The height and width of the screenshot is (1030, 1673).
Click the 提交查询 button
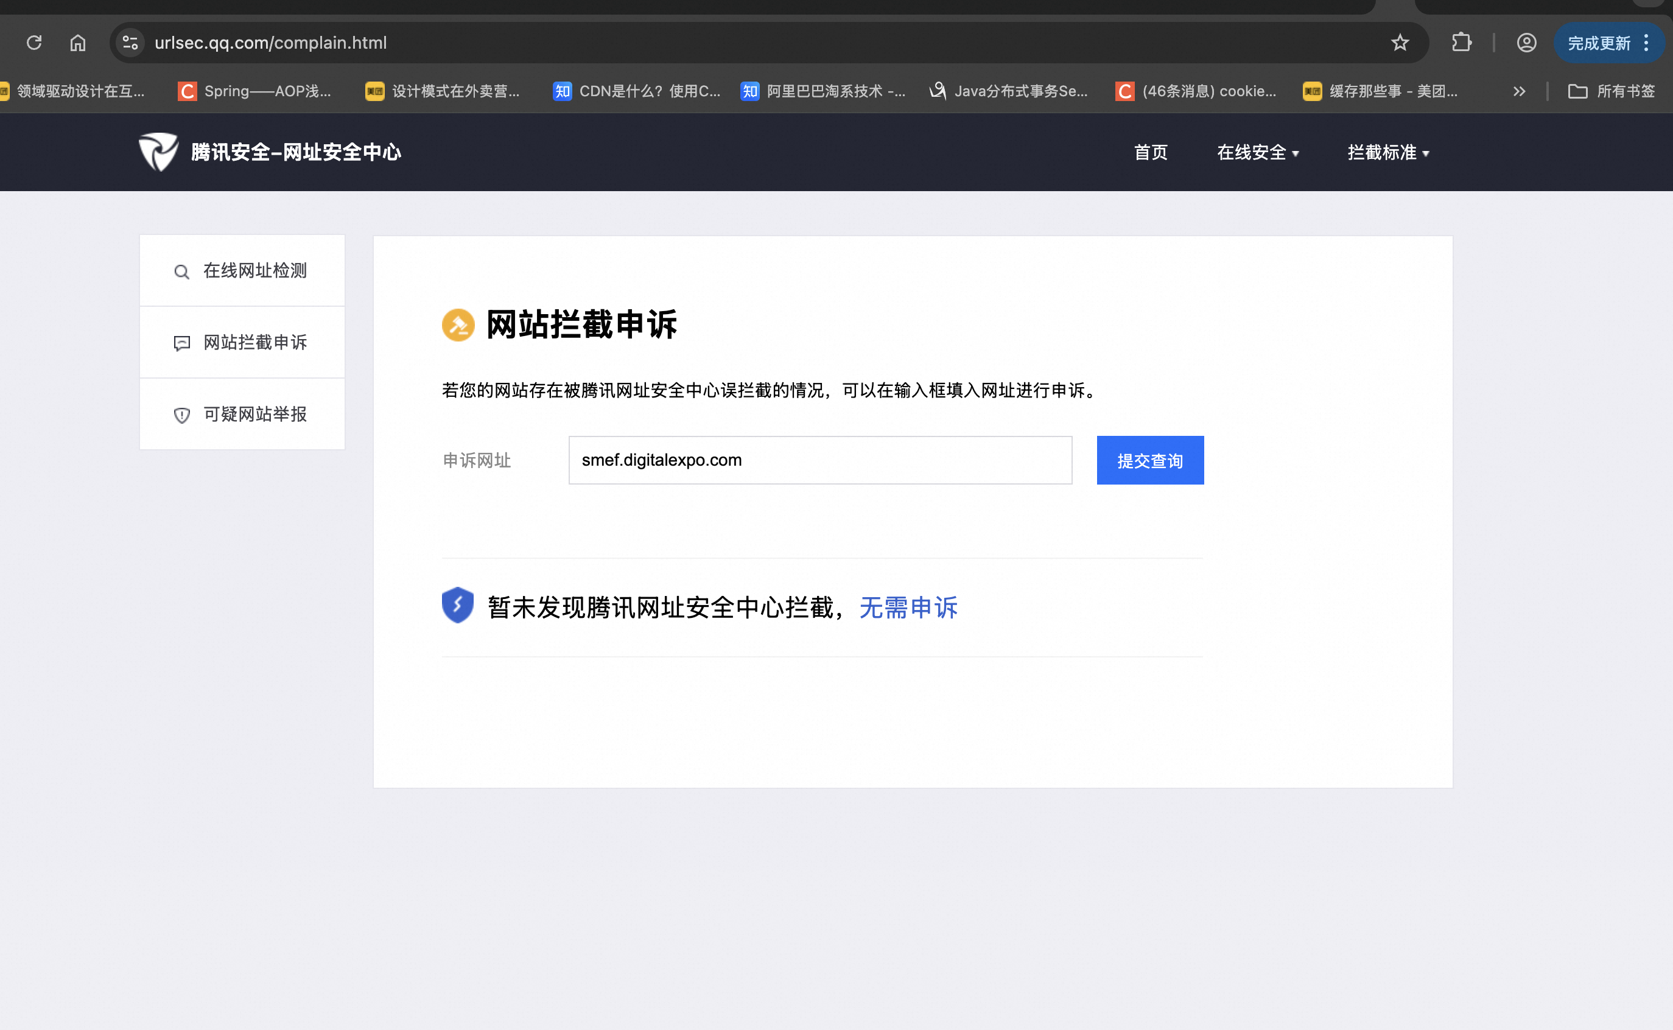tap(1150, 460)
